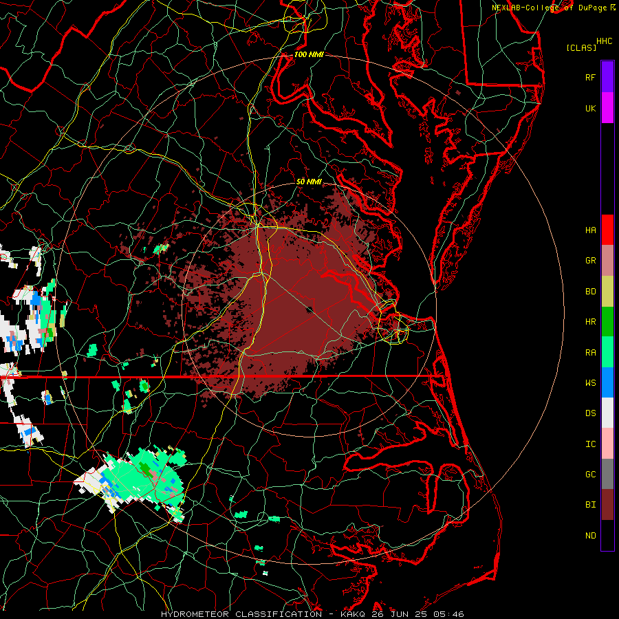Click the WS legend label

pos(590,383)
